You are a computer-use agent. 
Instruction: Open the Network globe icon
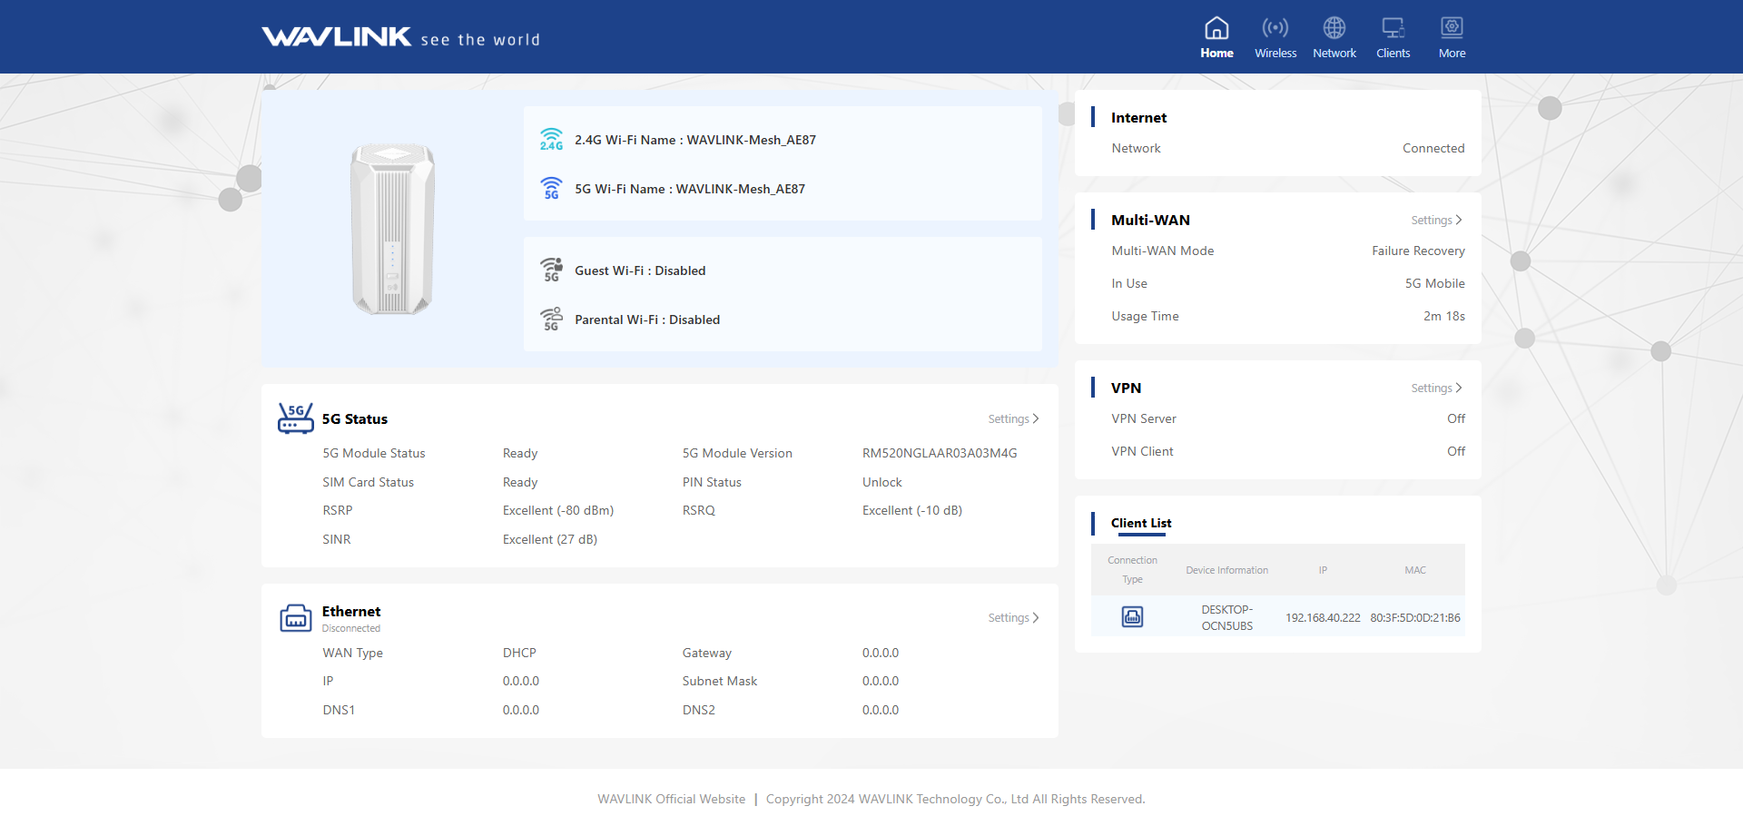[x=1334, y=29]
